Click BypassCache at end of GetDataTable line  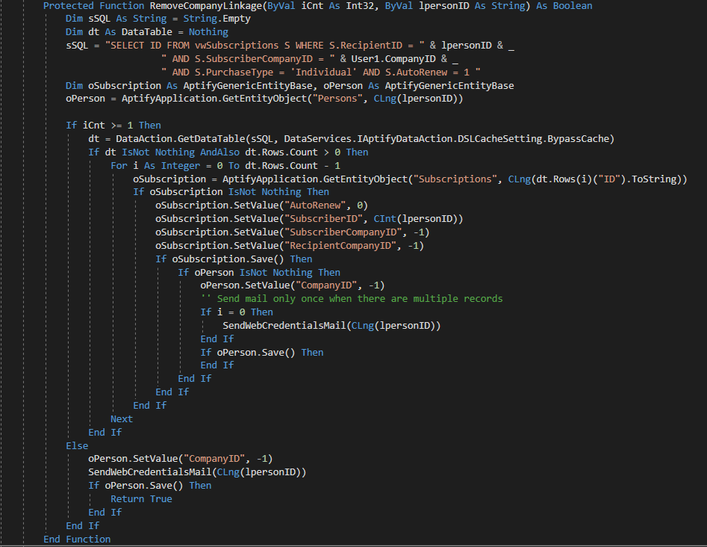(579, 139)
